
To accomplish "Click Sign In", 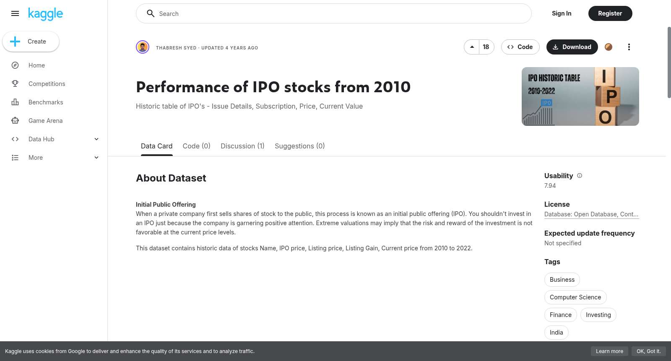I will 562,13.
